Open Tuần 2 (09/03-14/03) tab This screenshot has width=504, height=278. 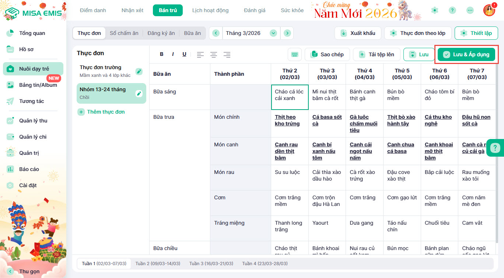(158, 264)
